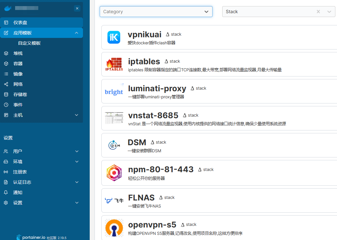Screen dimensions: 337x240
Task: Open the Category filter dropdown
Action: [x=156, y=12]
